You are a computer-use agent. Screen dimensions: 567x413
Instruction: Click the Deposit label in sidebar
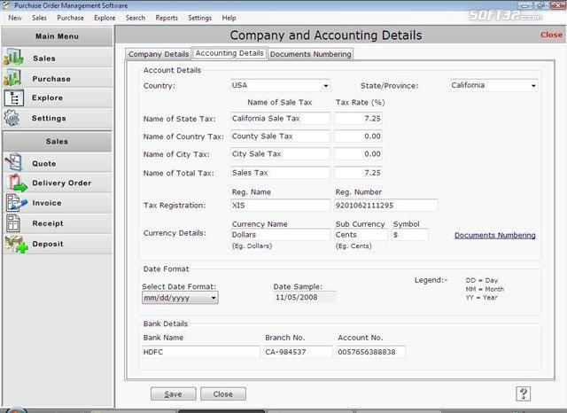[x=48, y=244]
